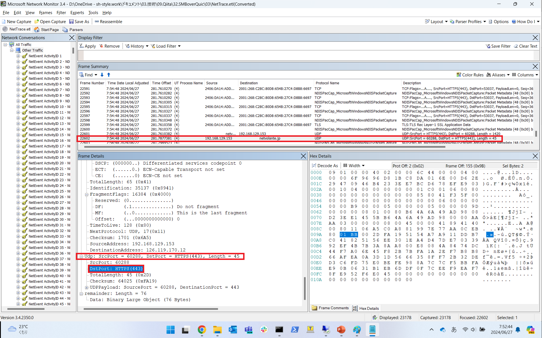Screen dimensions: 542x338
Task: Sort by the Frame Number column header
Action: point(92,83)
